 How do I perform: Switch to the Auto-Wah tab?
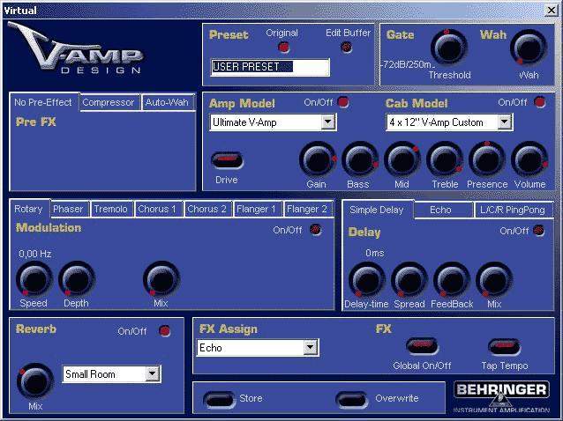pos(167,102)
